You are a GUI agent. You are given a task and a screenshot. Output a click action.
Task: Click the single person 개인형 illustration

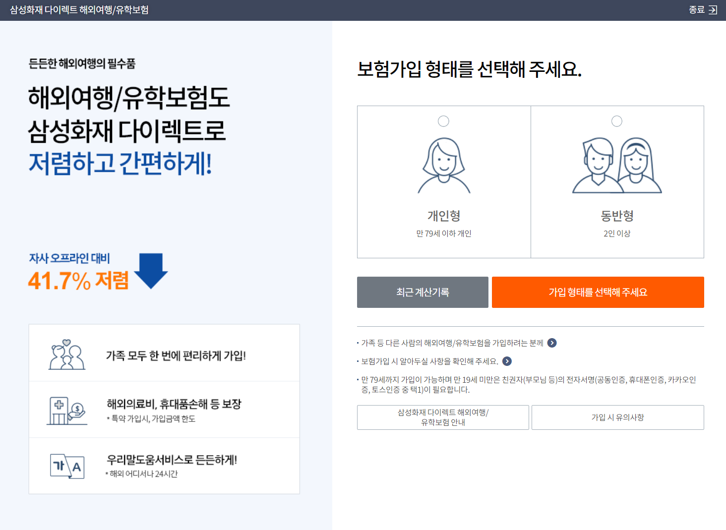click(444, 165)
